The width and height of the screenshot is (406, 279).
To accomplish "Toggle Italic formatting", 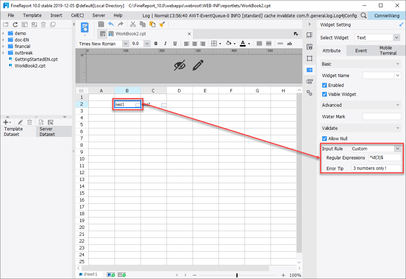I will tap(165, 43).
